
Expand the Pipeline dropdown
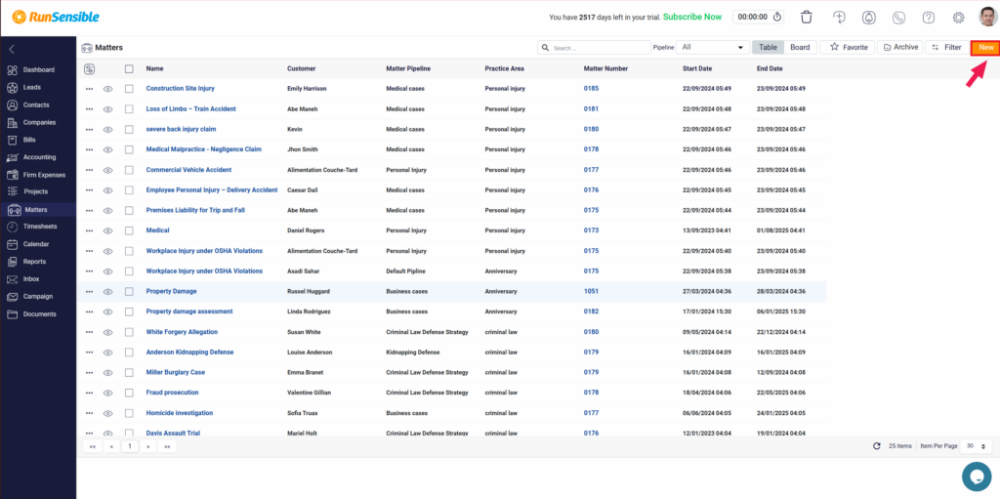click(x=713, y=47)
